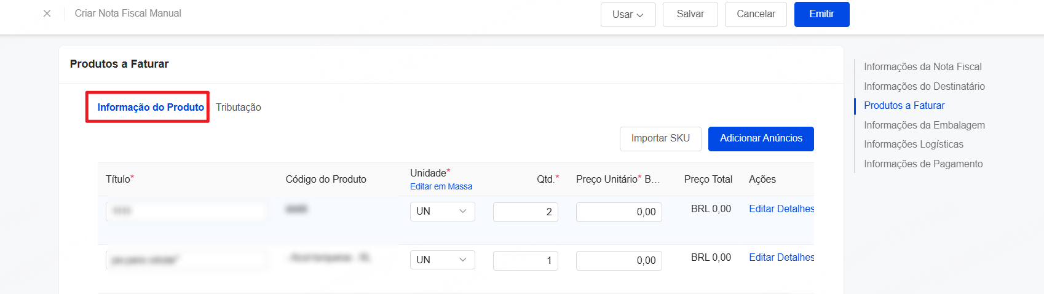Emit the invoice with Emitir button

821,14
